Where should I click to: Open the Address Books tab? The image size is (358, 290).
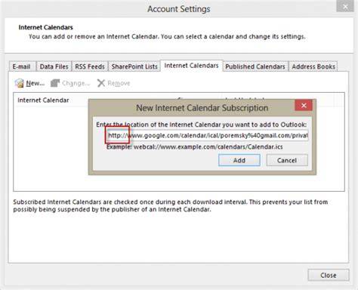(313, 66)
